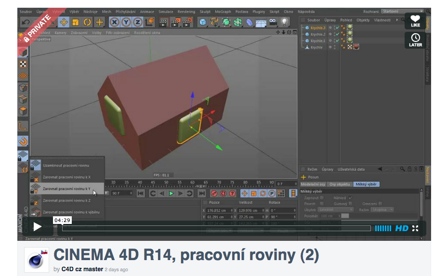
Task: Toggle the Krychle.3 enable checkmark
Action: [338, 27]
